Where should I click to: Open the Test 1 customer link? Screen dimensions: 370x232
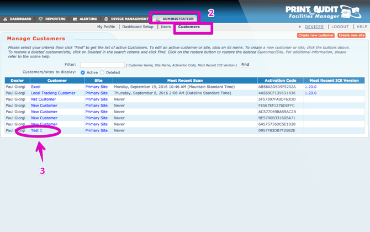pyautogui.click(x=36, y=130)
